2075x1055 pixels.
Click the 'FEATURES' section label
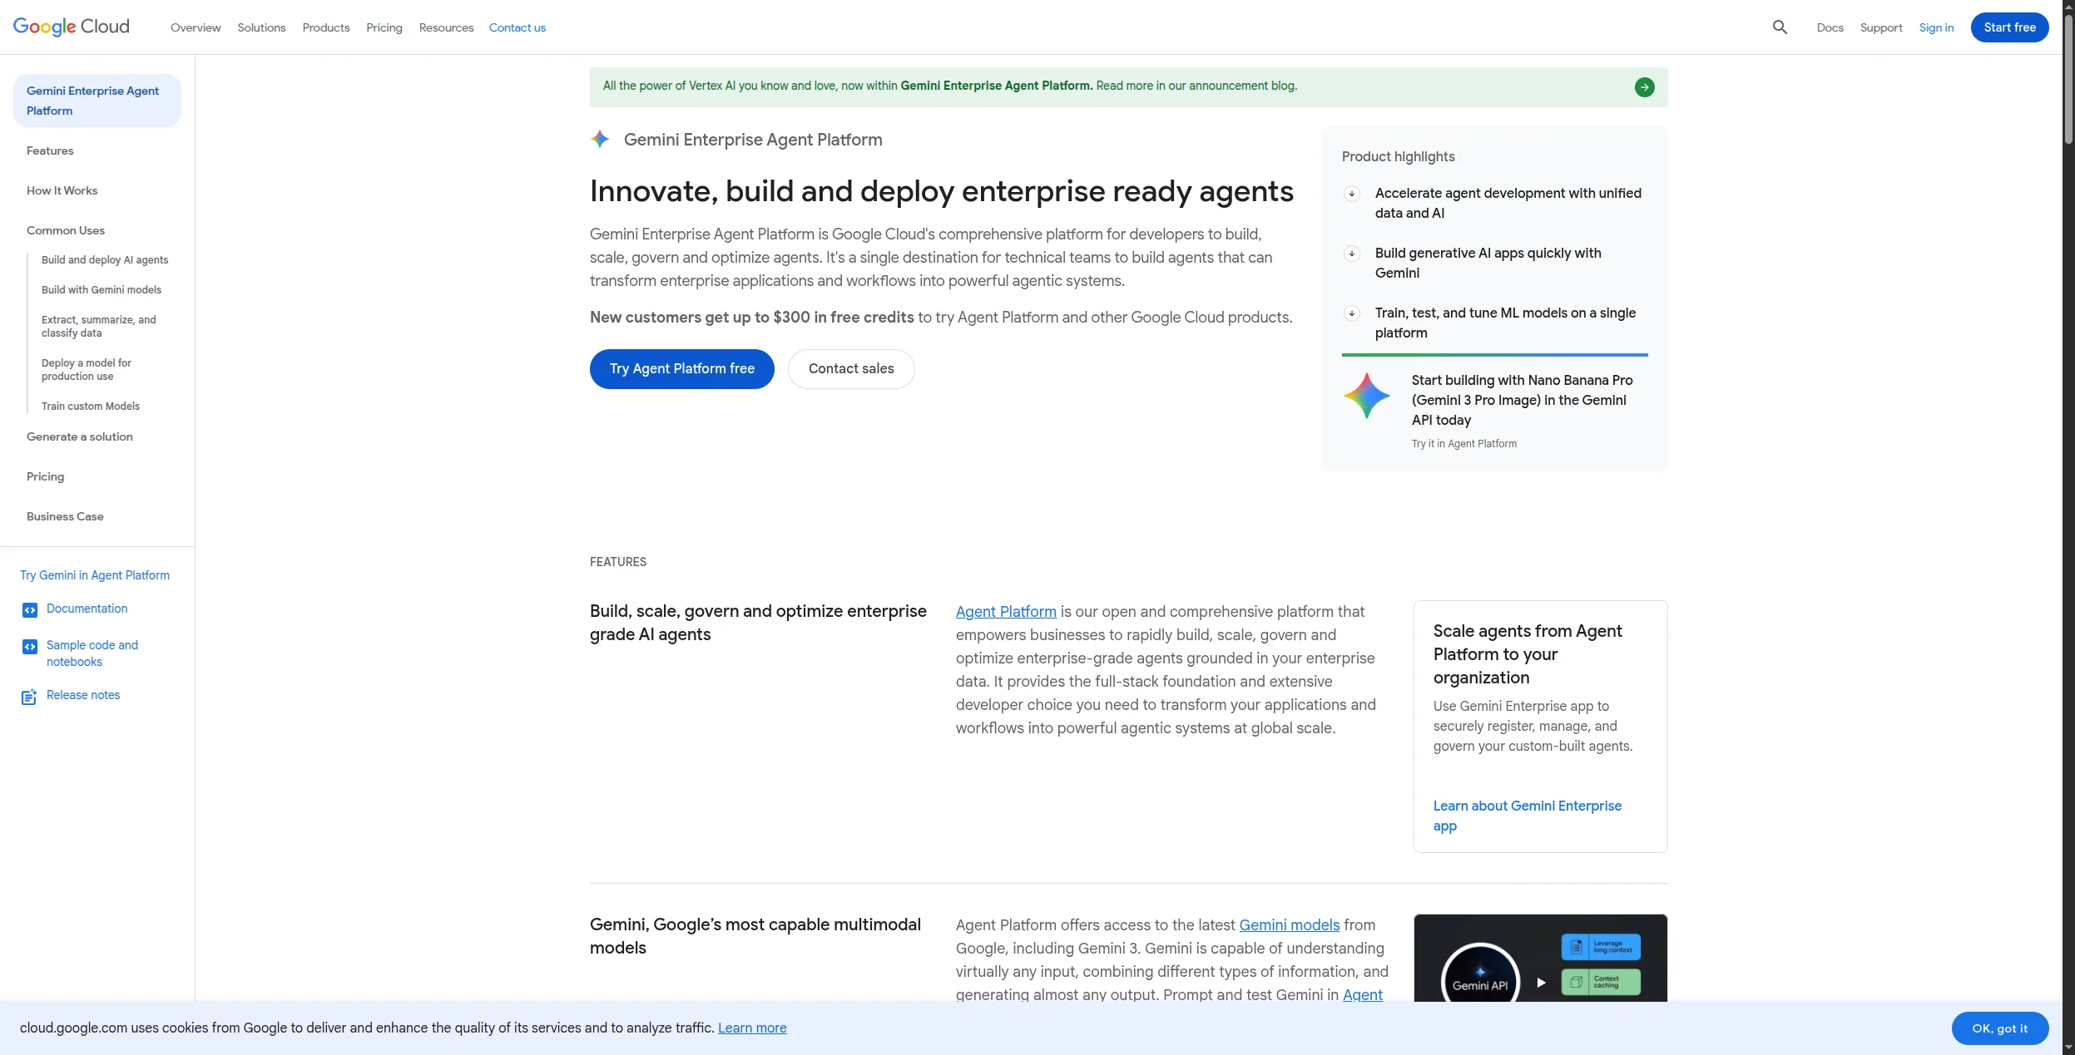[618, 563]
